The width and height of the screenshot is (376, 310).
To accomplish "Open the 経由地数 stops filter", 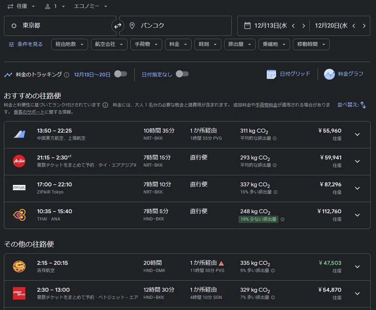I will click(69, 44).
